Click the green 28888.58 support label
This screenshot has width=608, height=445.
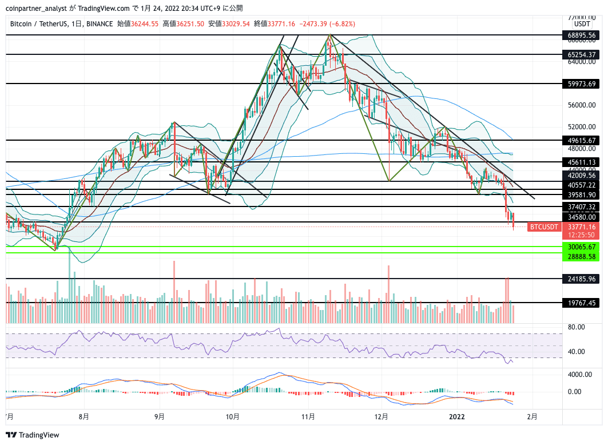[581, 257]
